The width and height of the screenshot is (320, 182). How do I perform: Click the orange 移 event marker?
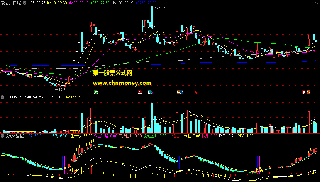[x=178, y=92]
